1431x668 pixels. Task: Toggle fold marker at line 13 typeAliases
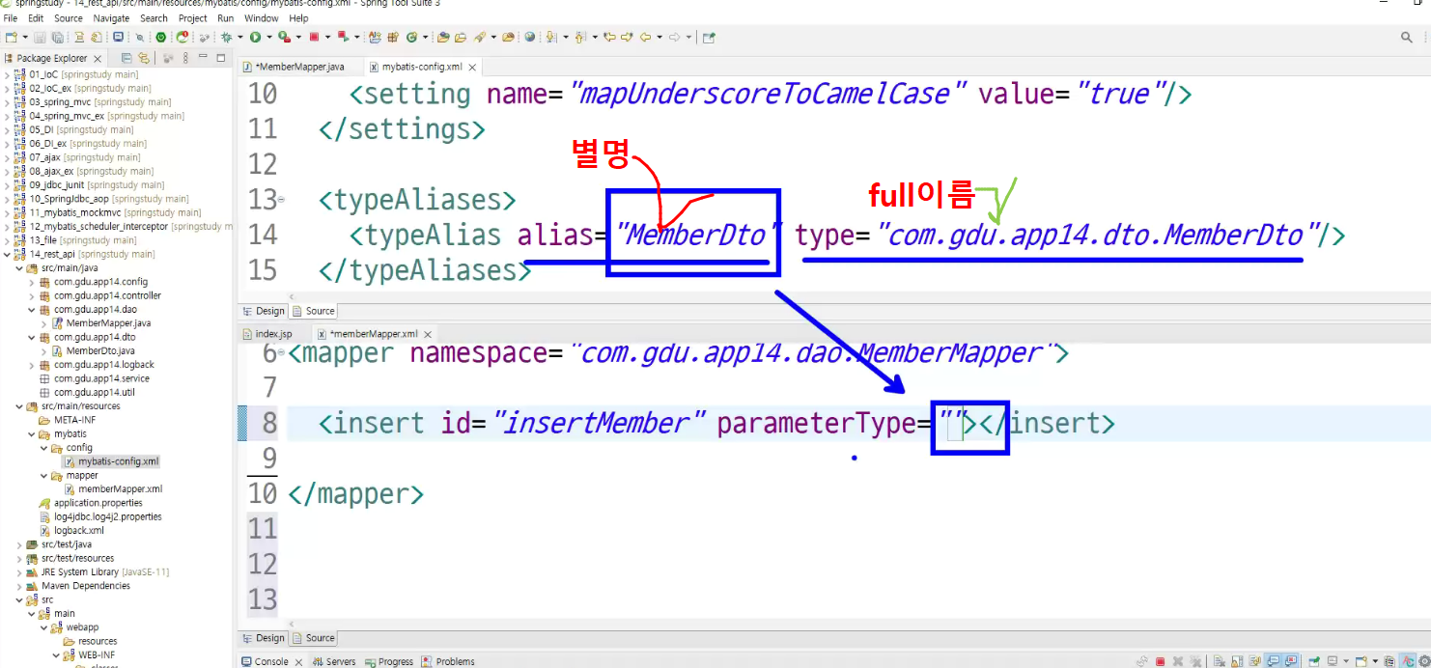click(281, 200)
